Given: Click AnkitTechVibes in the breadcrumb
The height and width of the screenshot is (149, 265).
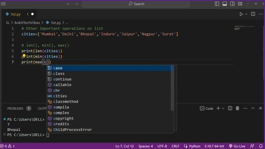Looking at the screenshot, I should (x=27, y=23).
